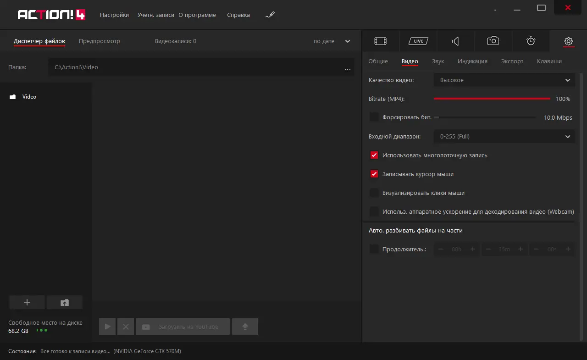This screenshot has height=360, width=587.
Task: Open the по дате sort dropdown
Action: click(332, 41)
